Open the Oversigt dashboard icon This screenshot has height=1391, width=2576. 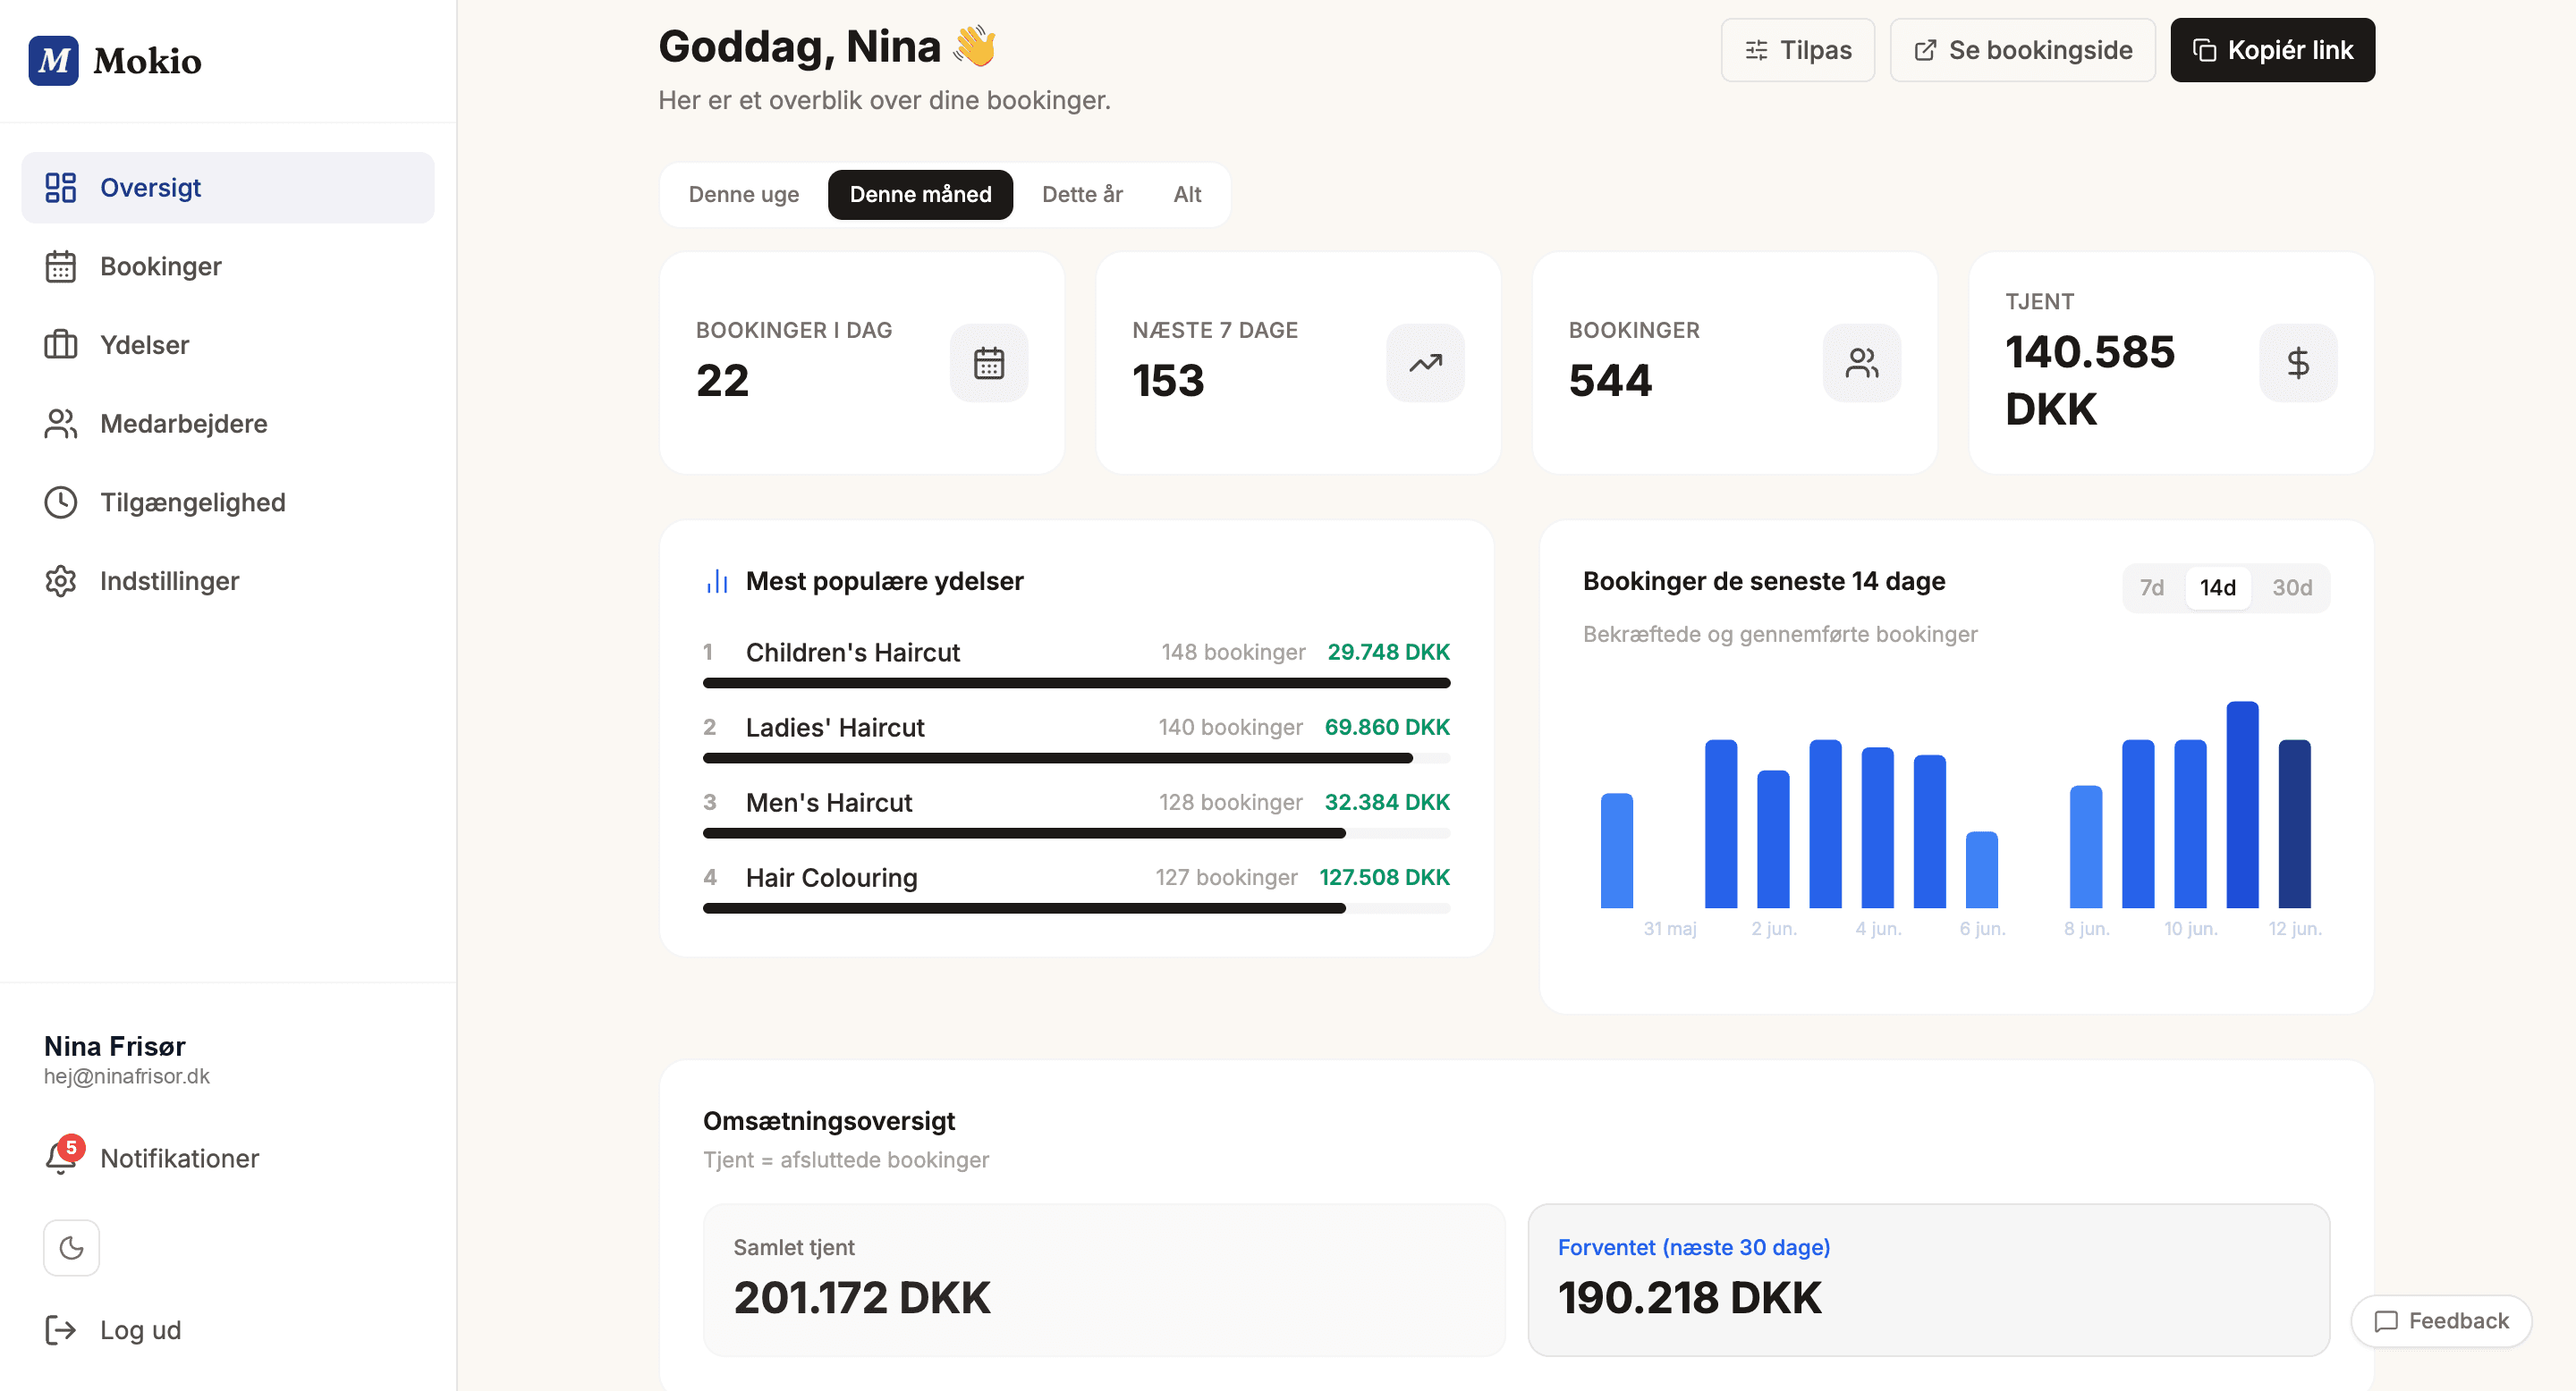[x=61, y=188]
